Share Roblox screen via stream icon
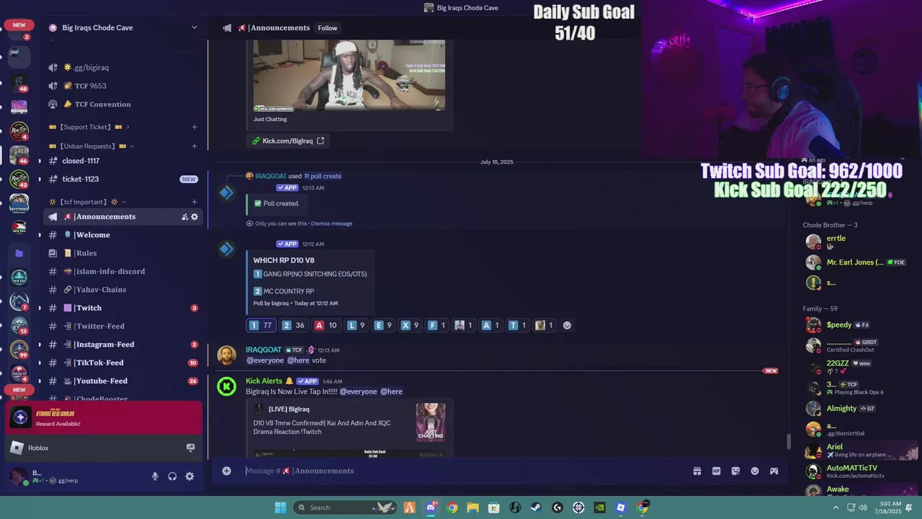 coord(190,448)
